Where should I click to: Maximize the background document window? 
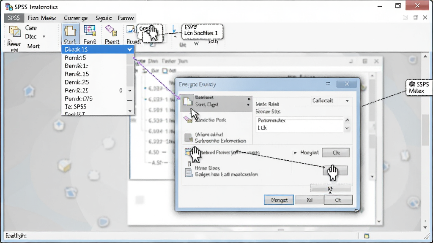click(x=365, y=61)
